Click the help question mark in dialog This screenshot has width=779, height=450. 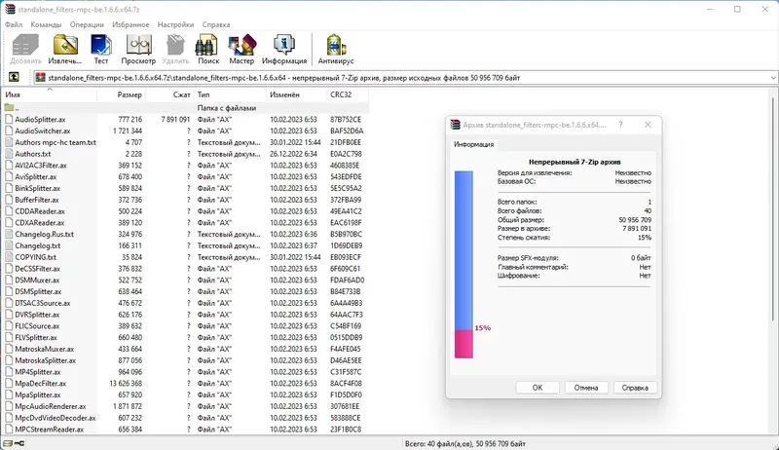[x=620, y=125]
